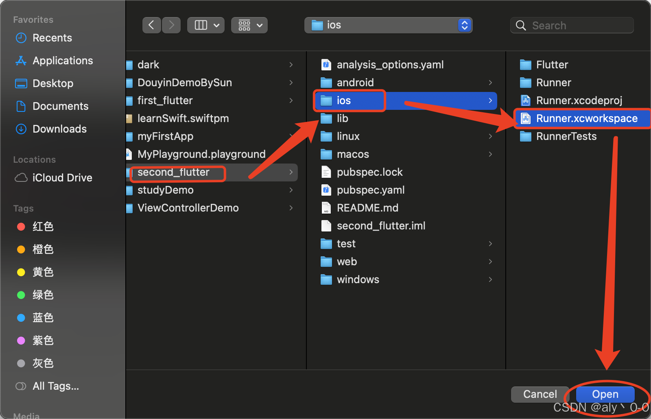
Task: Select the pubspec.yaml file name
Action: 371,190
